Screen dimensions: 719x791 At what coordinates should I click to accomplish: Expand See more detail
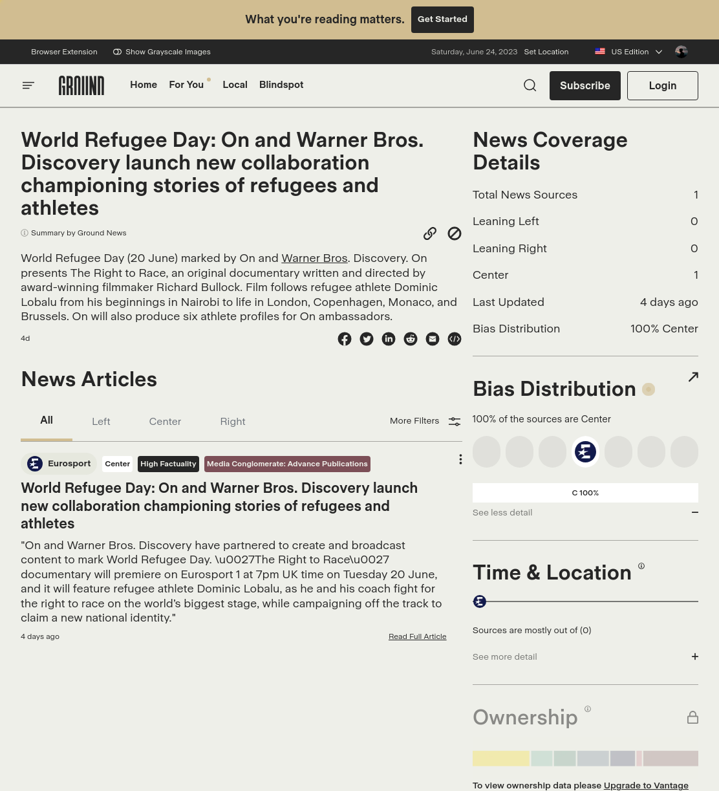(x=585, y=656)
